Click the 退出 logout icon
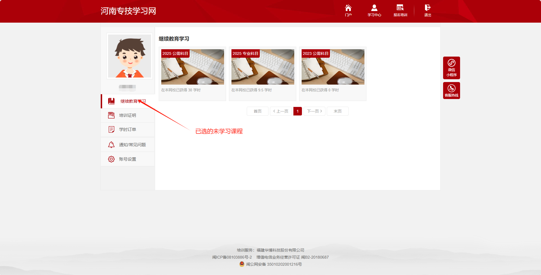 428,8
